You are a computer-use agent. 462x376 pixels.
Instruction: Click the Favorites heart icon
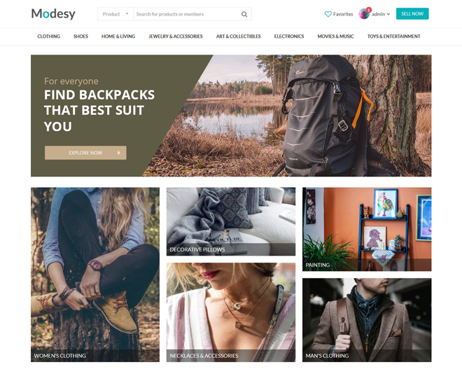[x=328, y=14]
